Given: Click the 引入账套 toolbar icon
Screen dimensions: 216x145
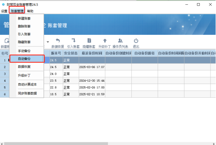Looking at the screenshot, I should click(73, 41).
